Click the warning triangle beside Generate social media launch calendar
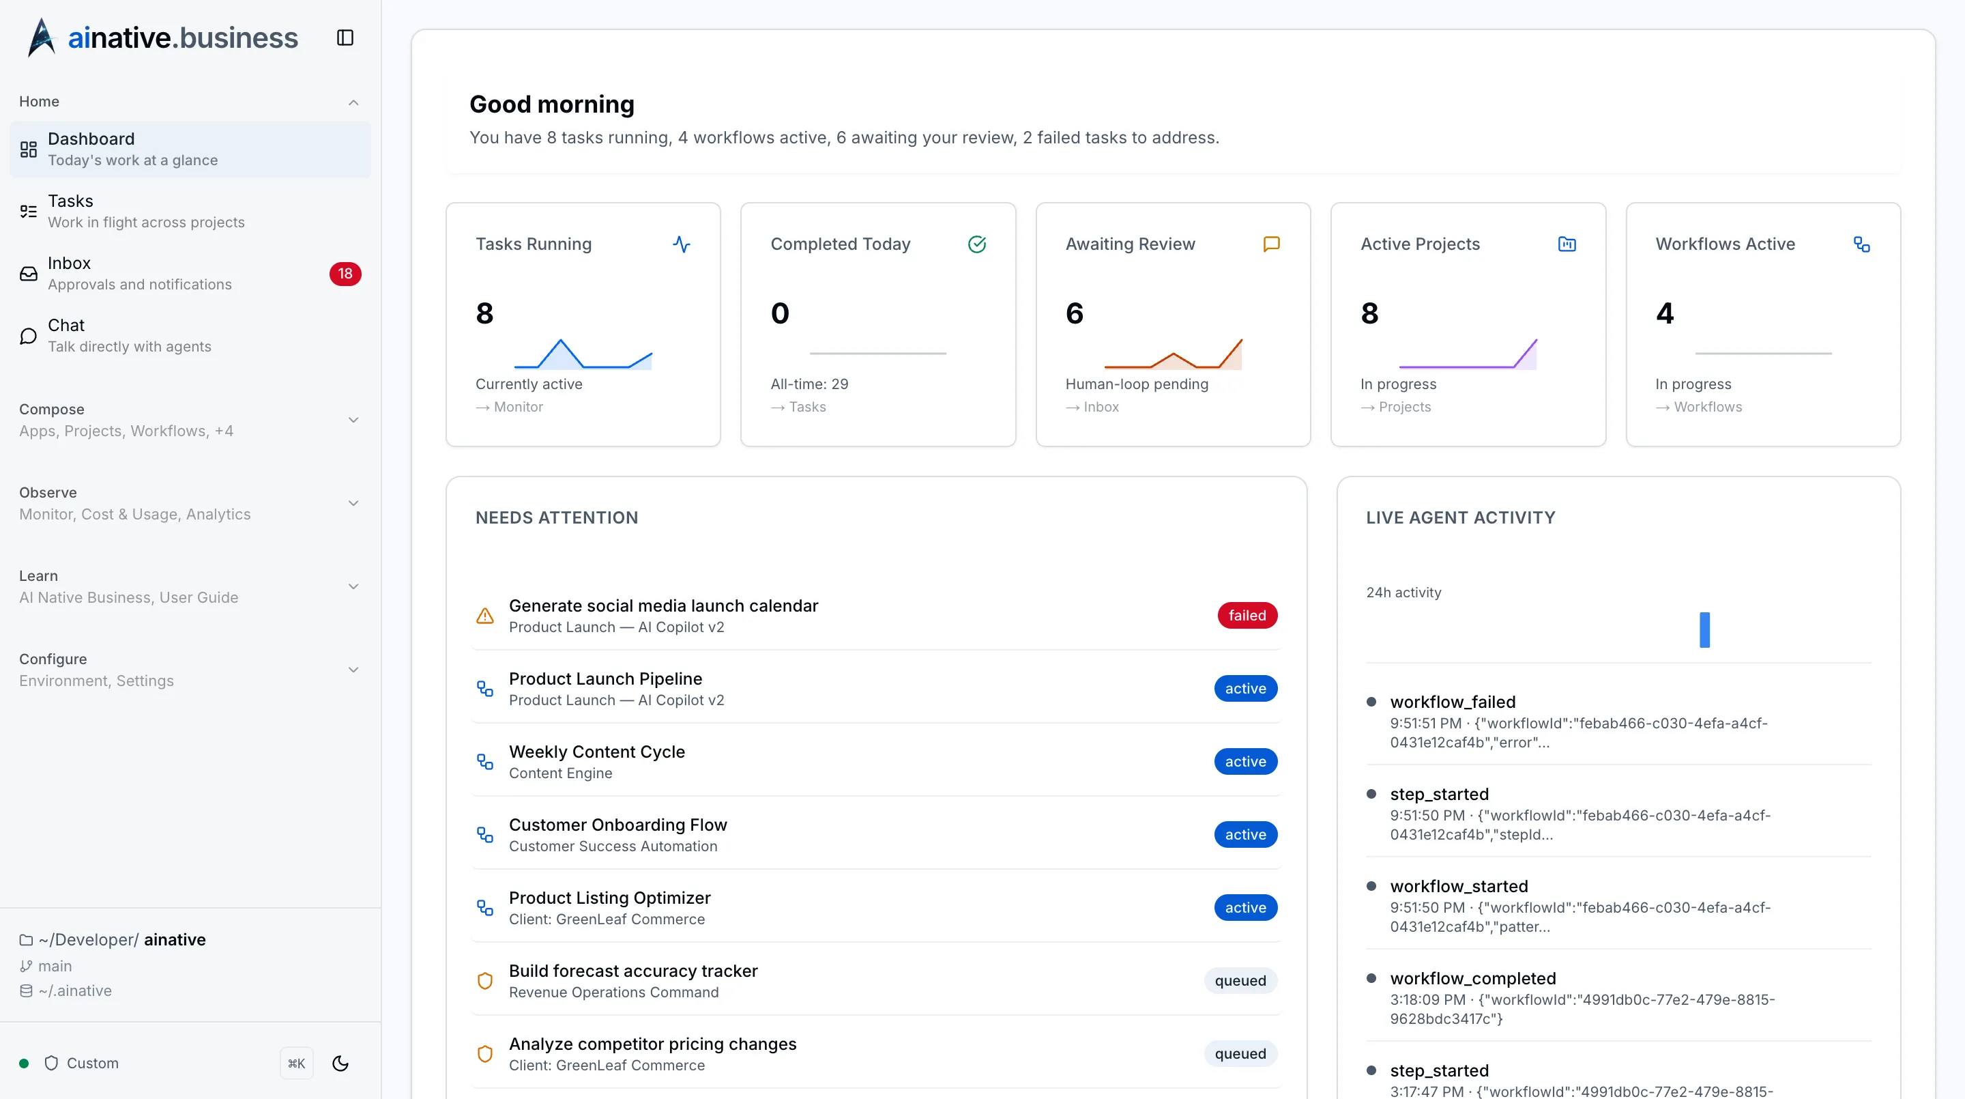Image resolution: width=1965 pixels, height=1099 pixels. [485, 615]
